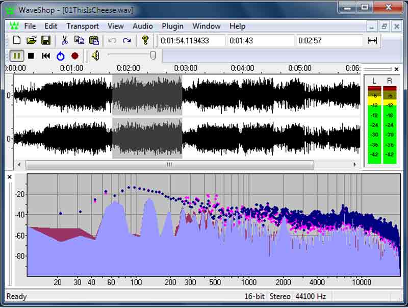Save the file using floppy disk icon

tap(46, 40)
